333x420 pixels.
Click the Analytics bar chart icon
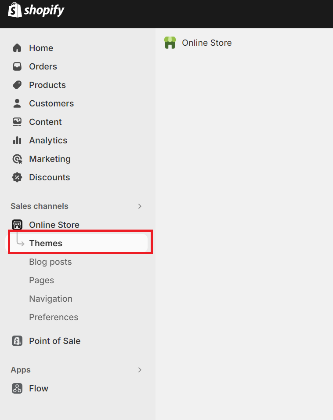pos(17,140)
